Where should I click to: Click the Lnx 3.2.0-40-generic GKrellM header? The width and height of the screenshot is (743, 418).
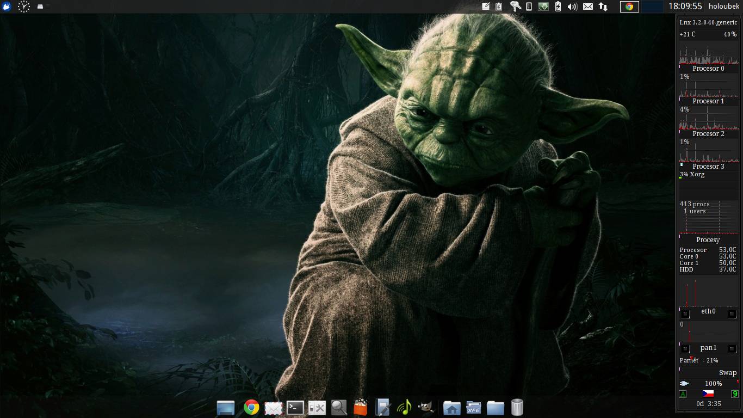tap(708, 22)
